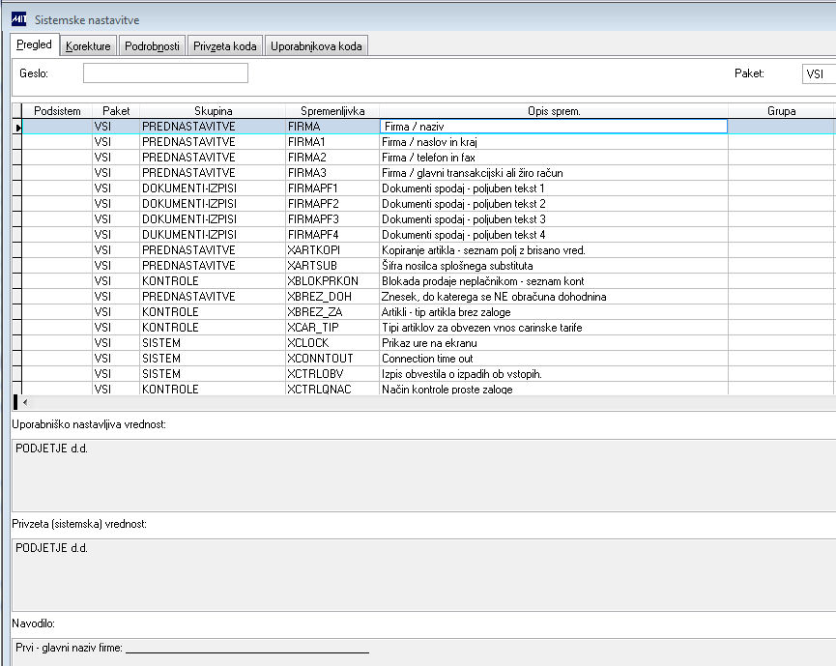Screen dimensions: 836x666
Task: Select the current row indicator arrow for FIRMA
Action: pos(17,127)
